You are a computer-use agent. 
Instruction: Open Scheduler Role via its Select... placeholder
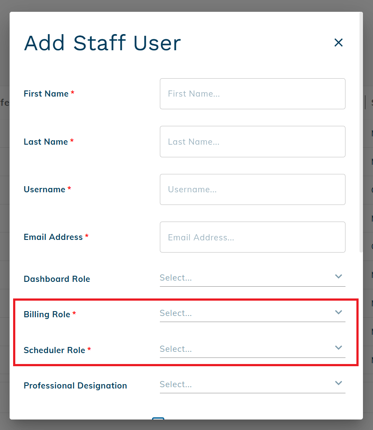pos(176,349)
